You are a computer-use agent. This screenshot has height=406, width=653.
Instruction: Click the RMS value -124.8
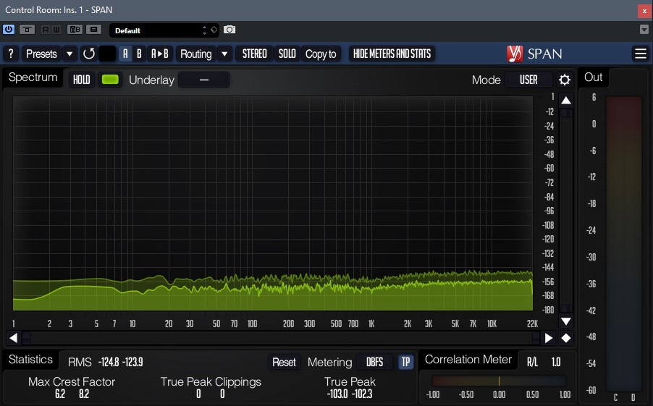109,362
